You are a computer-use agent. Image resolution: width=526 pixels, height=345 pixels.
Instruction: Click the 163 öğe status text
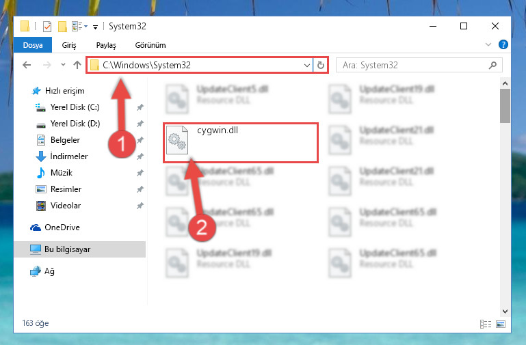[36, 323]
